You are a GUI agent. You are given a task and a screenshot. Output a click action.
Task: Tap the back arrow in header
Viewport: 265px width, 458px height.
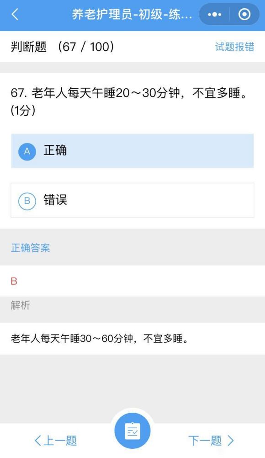[15, 14]
